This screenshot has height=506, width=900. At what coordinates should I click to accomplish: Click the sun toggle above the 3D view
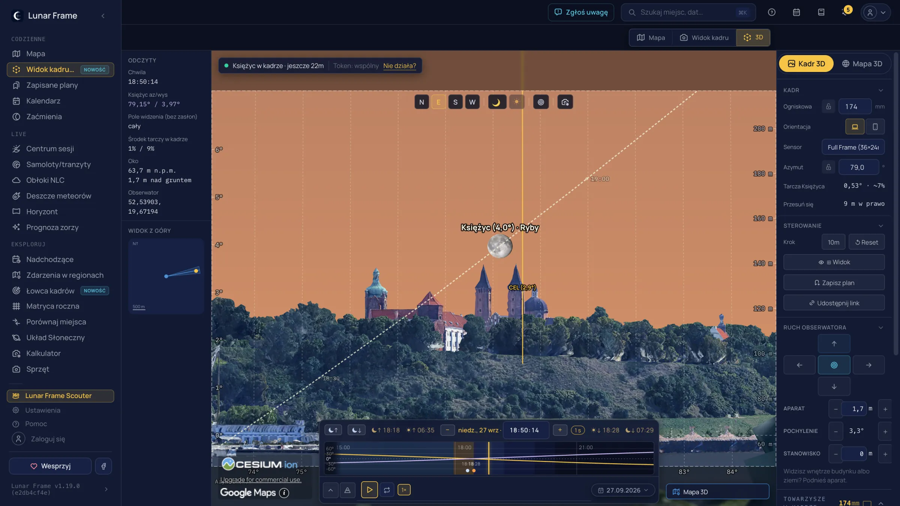coord(516,102)
